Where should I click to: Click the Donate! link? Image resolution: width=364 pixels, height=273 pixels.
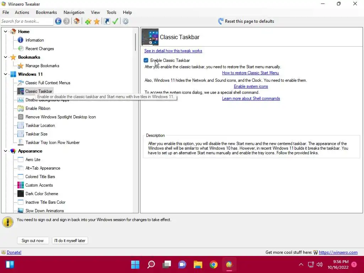coord(14,252)
